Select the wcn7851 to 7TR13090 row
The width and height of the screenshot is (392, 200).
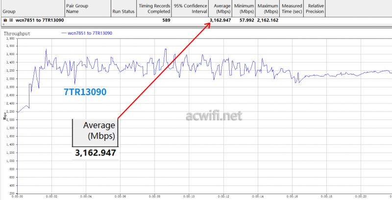click(x=40, y=20)
